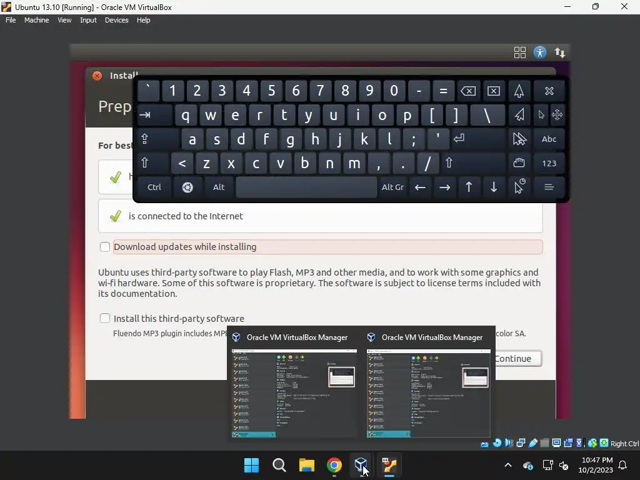Click the small pointer icon next to the move icon
Viewport: 640px width, 480px height.
(x=541, y=115)
